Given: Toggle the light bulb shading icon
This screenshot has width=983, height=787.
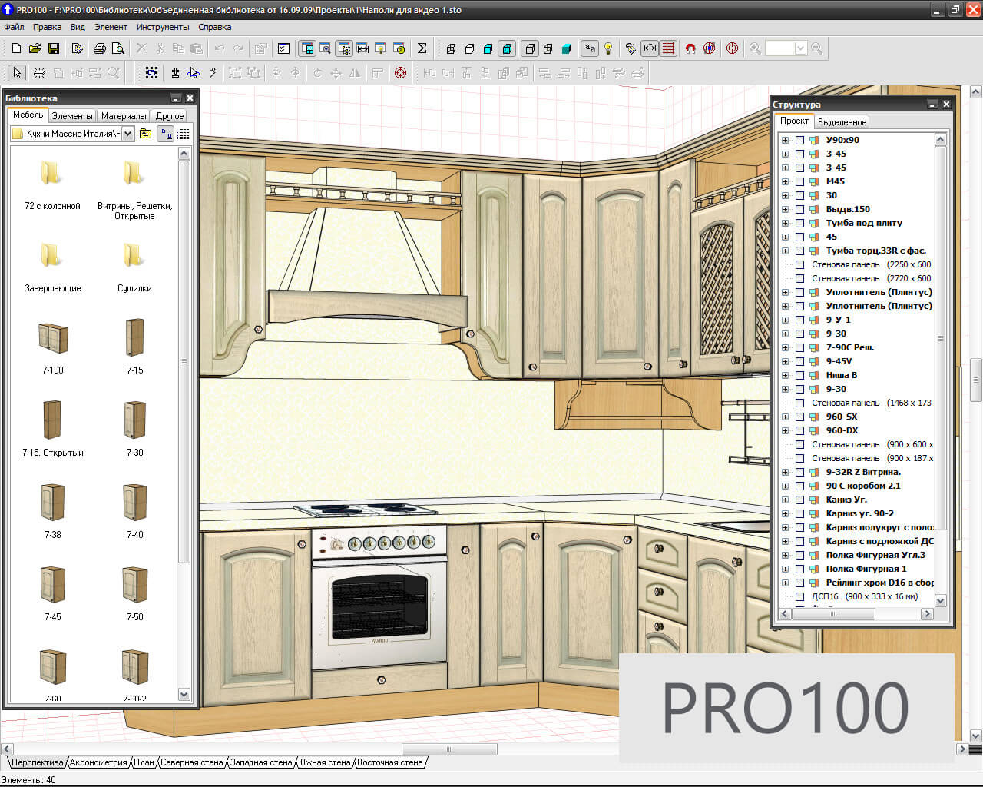Looking at the screenshot, I should [608, 48].
